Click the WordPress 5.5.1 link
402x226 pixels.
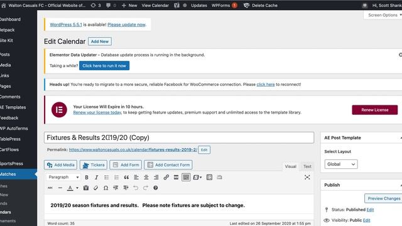pyautogui.click(x=66, y=24)
